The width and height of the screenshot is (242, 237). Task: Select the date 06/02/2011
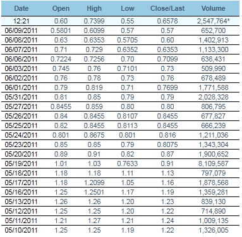[x=21, y=78]
